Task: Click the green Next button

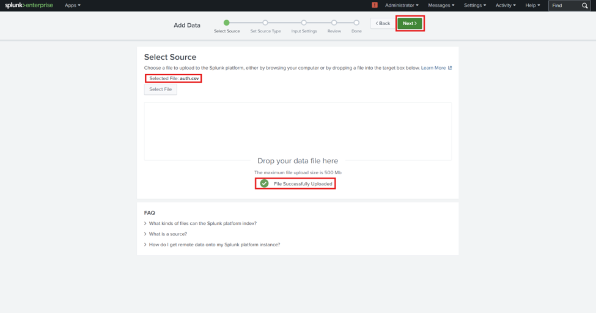Action: click(410, 23)
